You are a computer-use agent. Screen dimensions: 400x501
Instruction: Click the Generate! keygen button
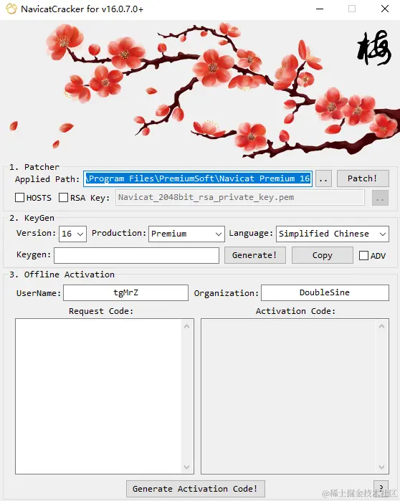[x=255, y=255]
